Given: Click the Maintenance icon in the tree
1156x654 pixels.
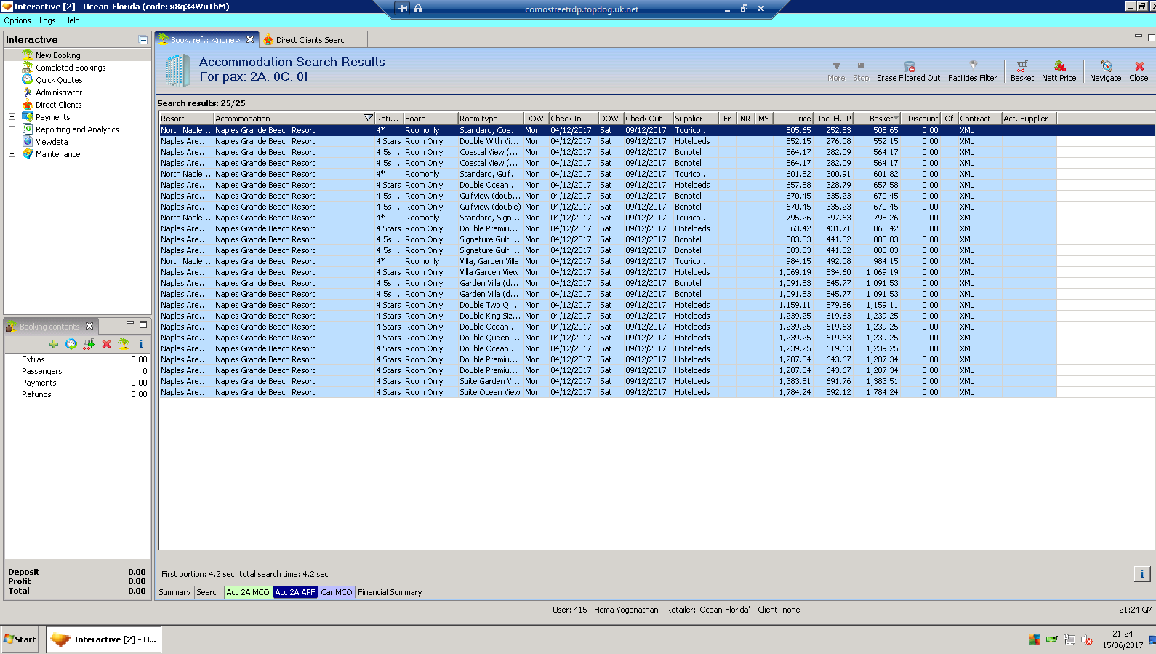Looking at the screenshot, I should tap(28, 154).
